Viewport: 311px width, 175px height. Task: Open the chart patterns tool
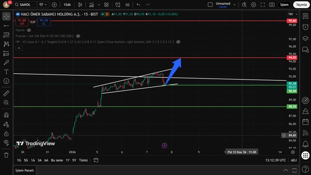6,44
